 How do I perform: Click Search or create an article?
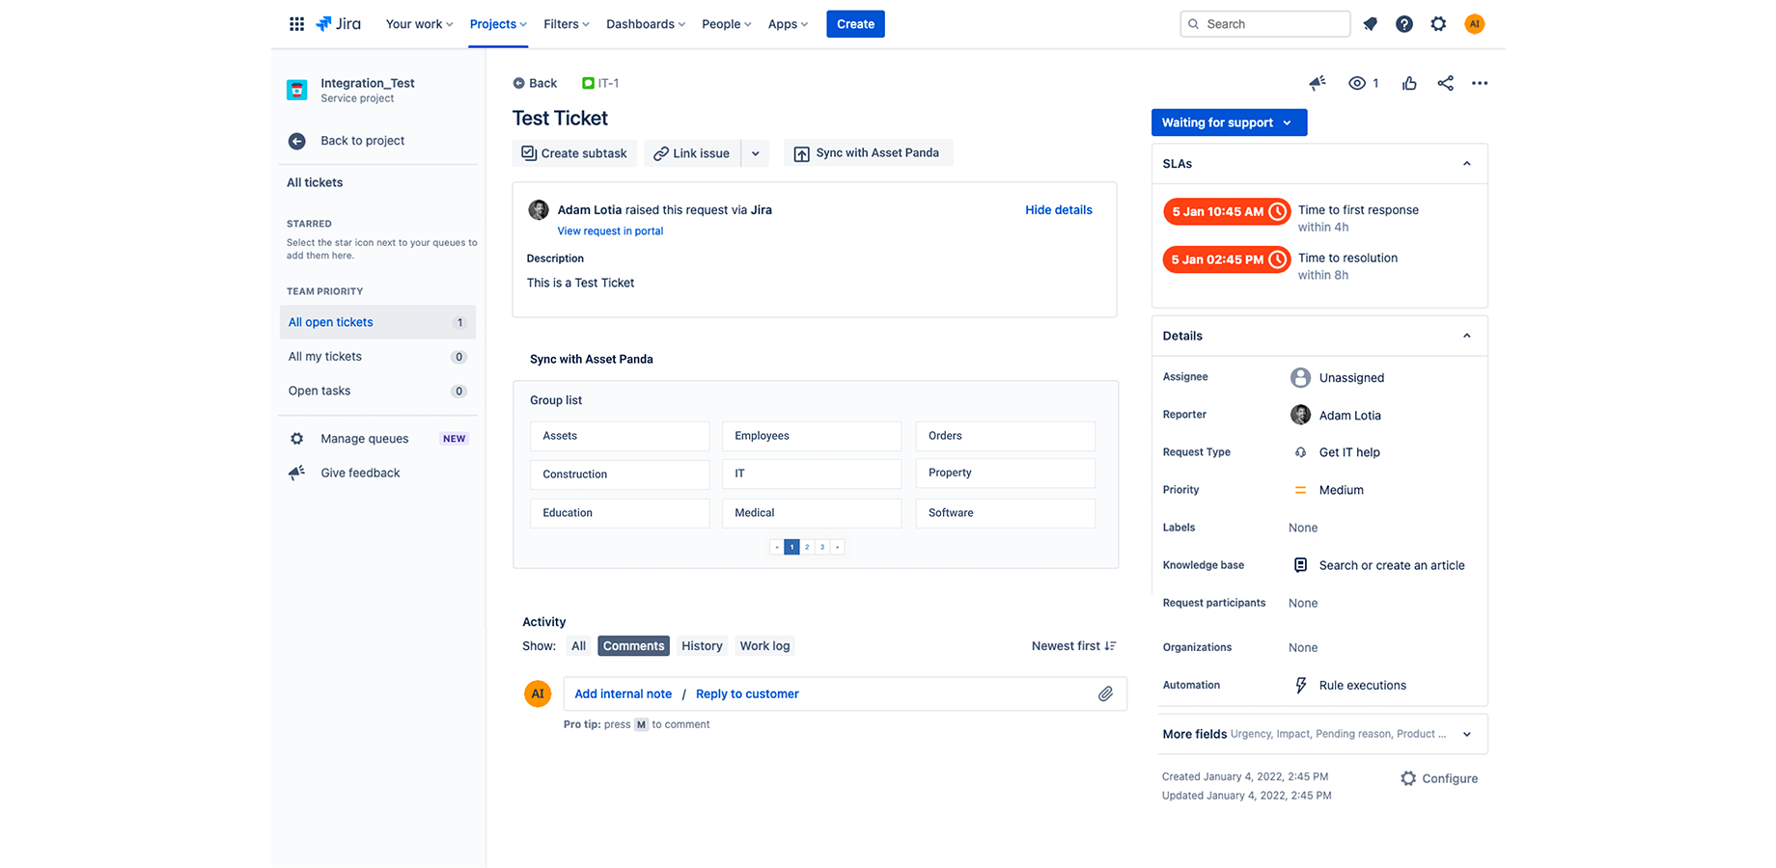(1392, 565)
